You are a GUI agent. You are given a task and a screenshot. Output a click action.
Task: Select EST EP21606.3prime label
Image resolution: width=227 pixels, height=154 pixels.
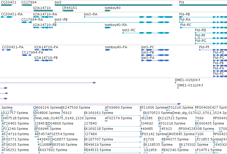click(x=153, y=108)
